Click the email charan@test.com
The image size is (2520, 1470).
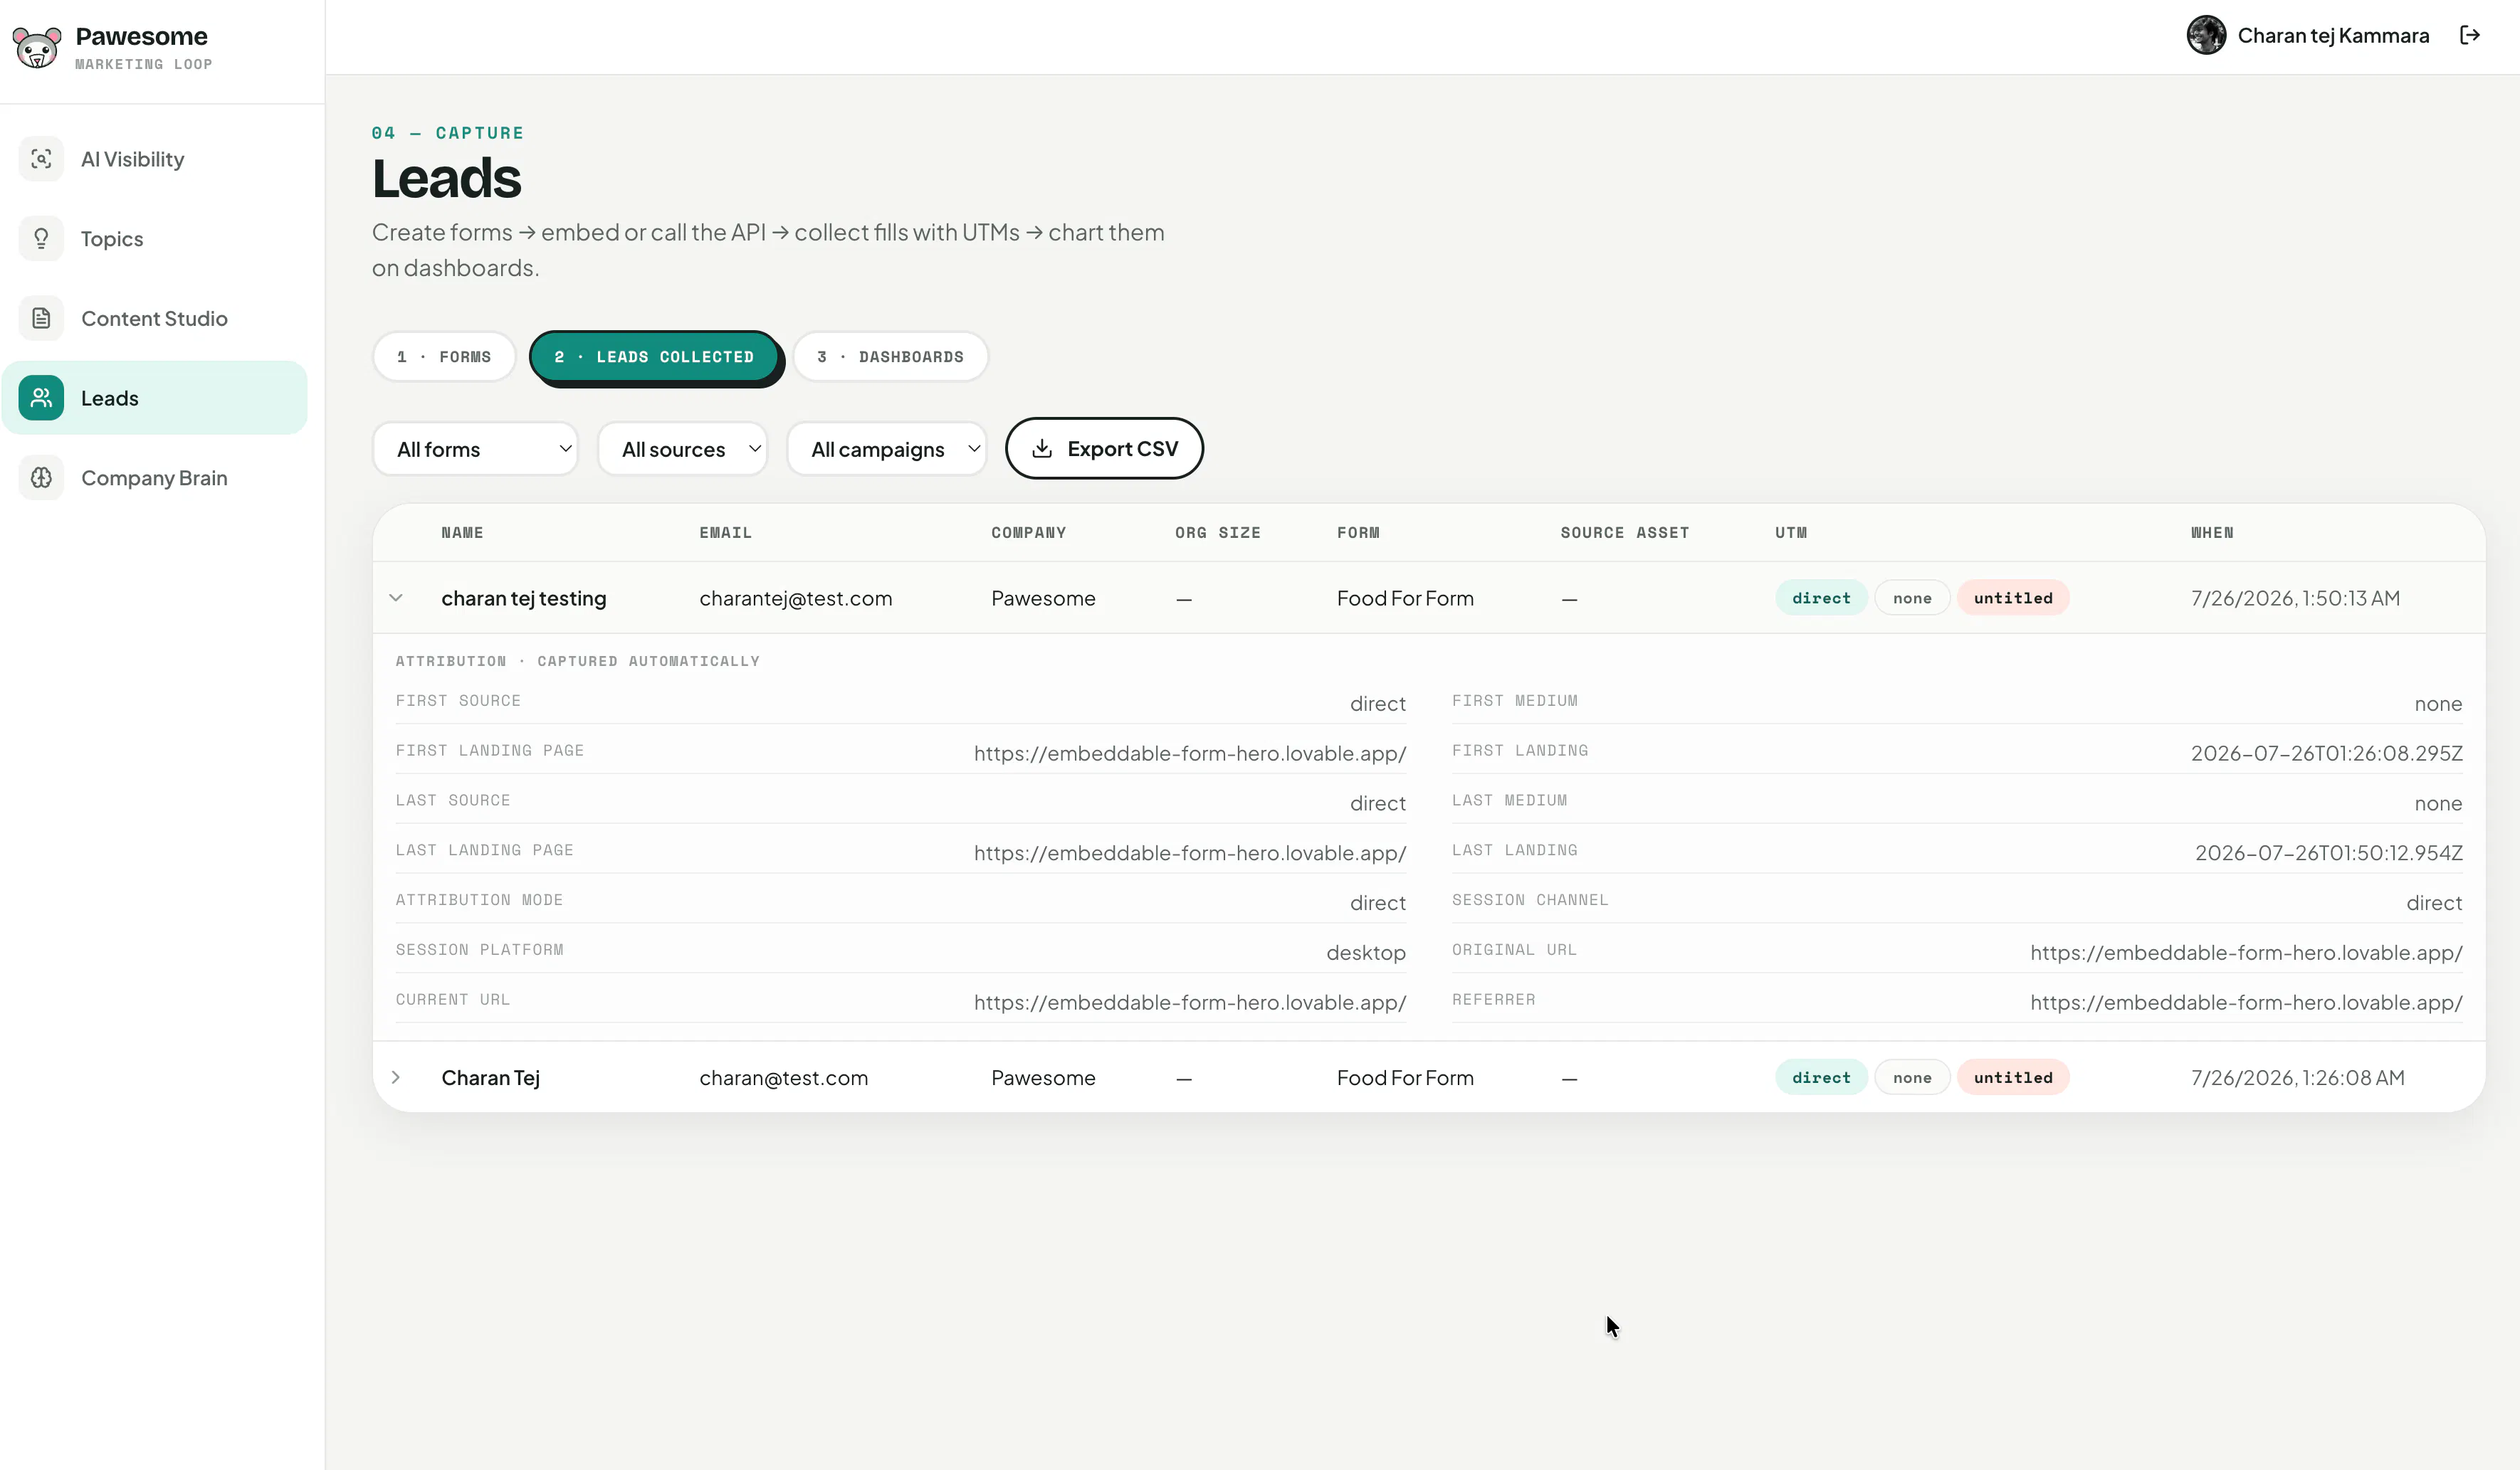click(x=783, y=1078)
